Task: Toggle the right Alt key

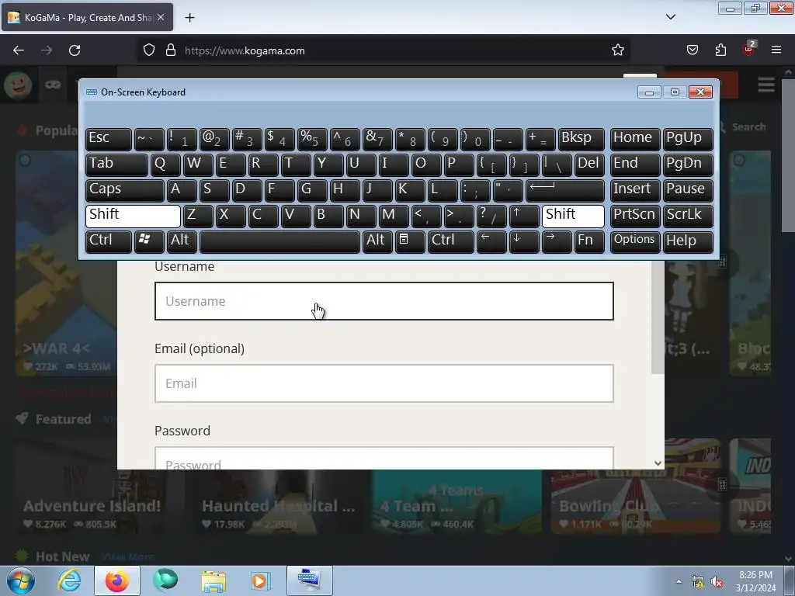Action: (x=377, y=241)
